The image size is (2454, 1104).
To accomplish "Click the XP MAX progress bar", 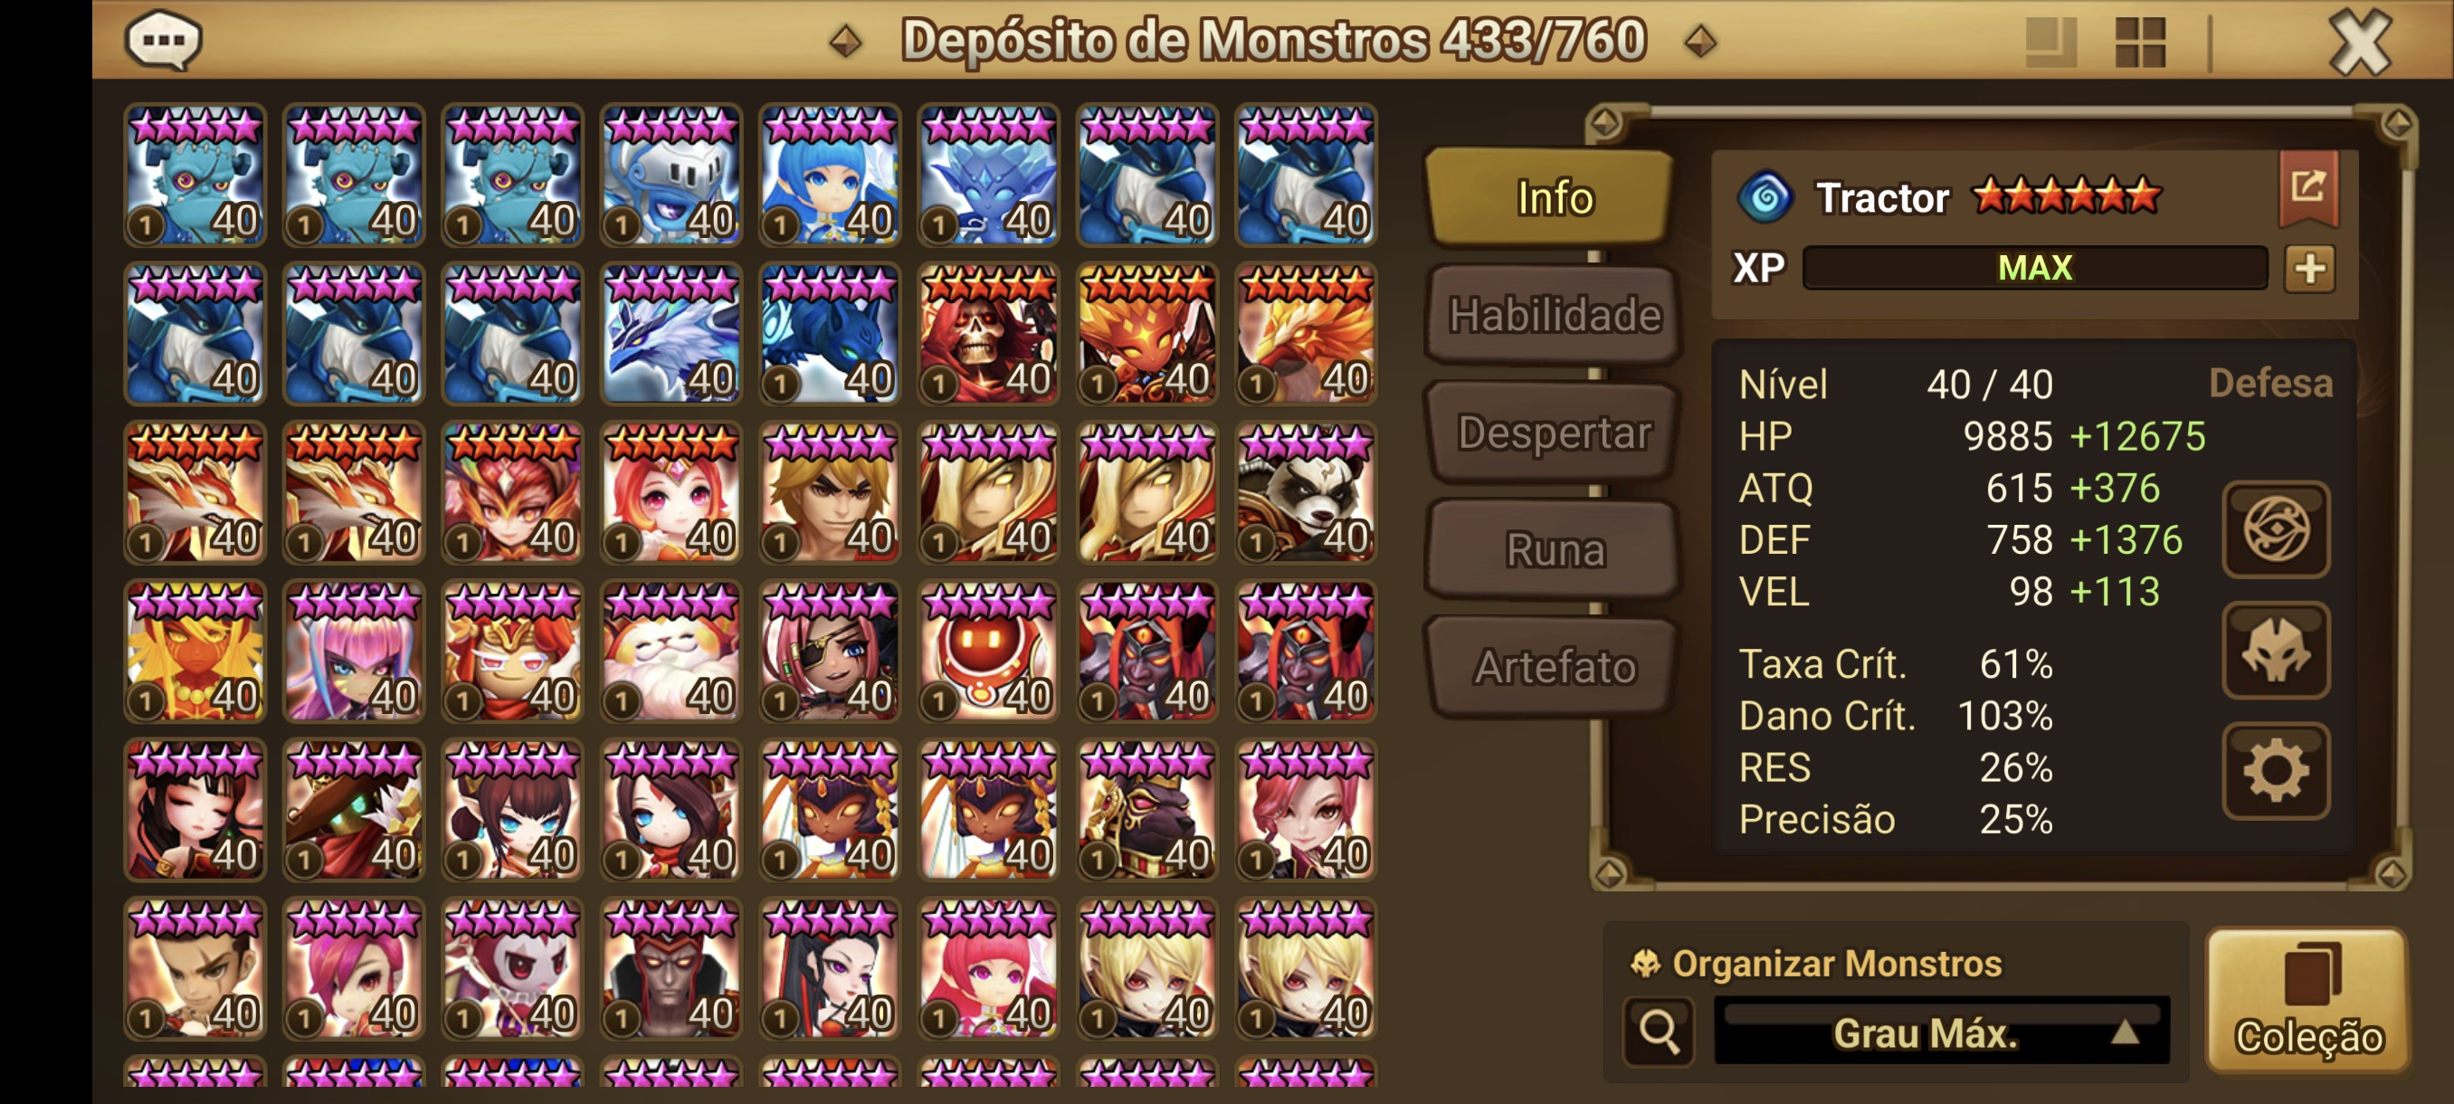I will point(2034,268).
